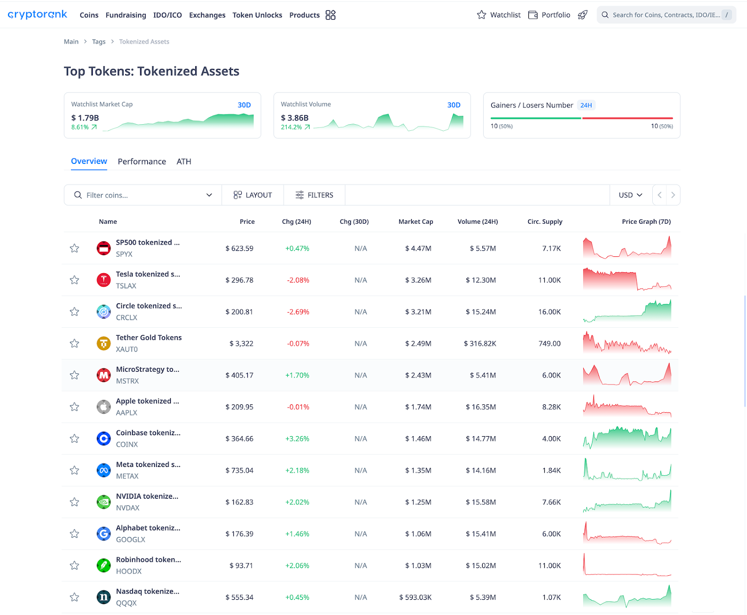Sort by Chg (24H) column header

pos(296,222)
